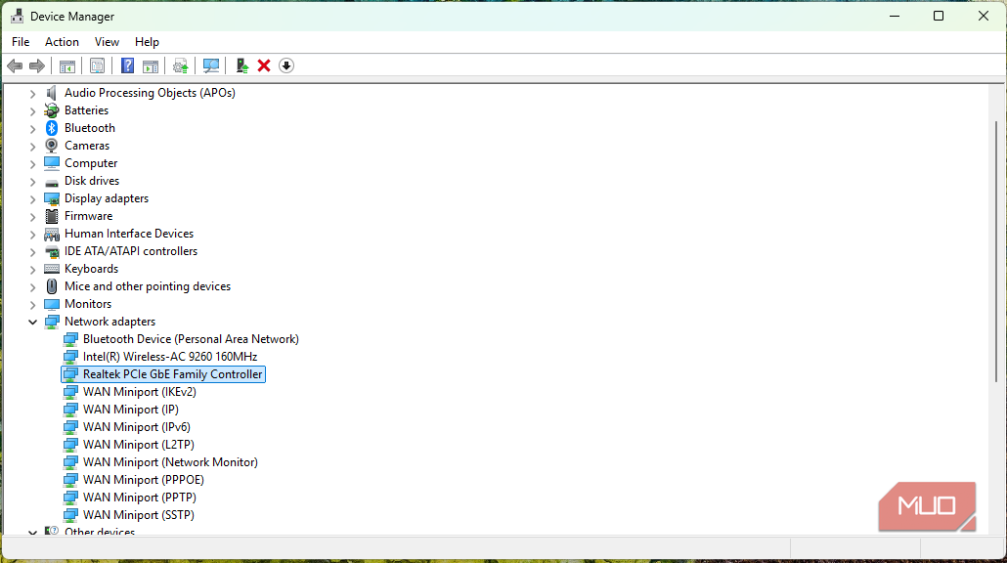The image size is (1007, 563).
Task: Expand the Batteries node chevron
Action: click(x=33, y=110)
